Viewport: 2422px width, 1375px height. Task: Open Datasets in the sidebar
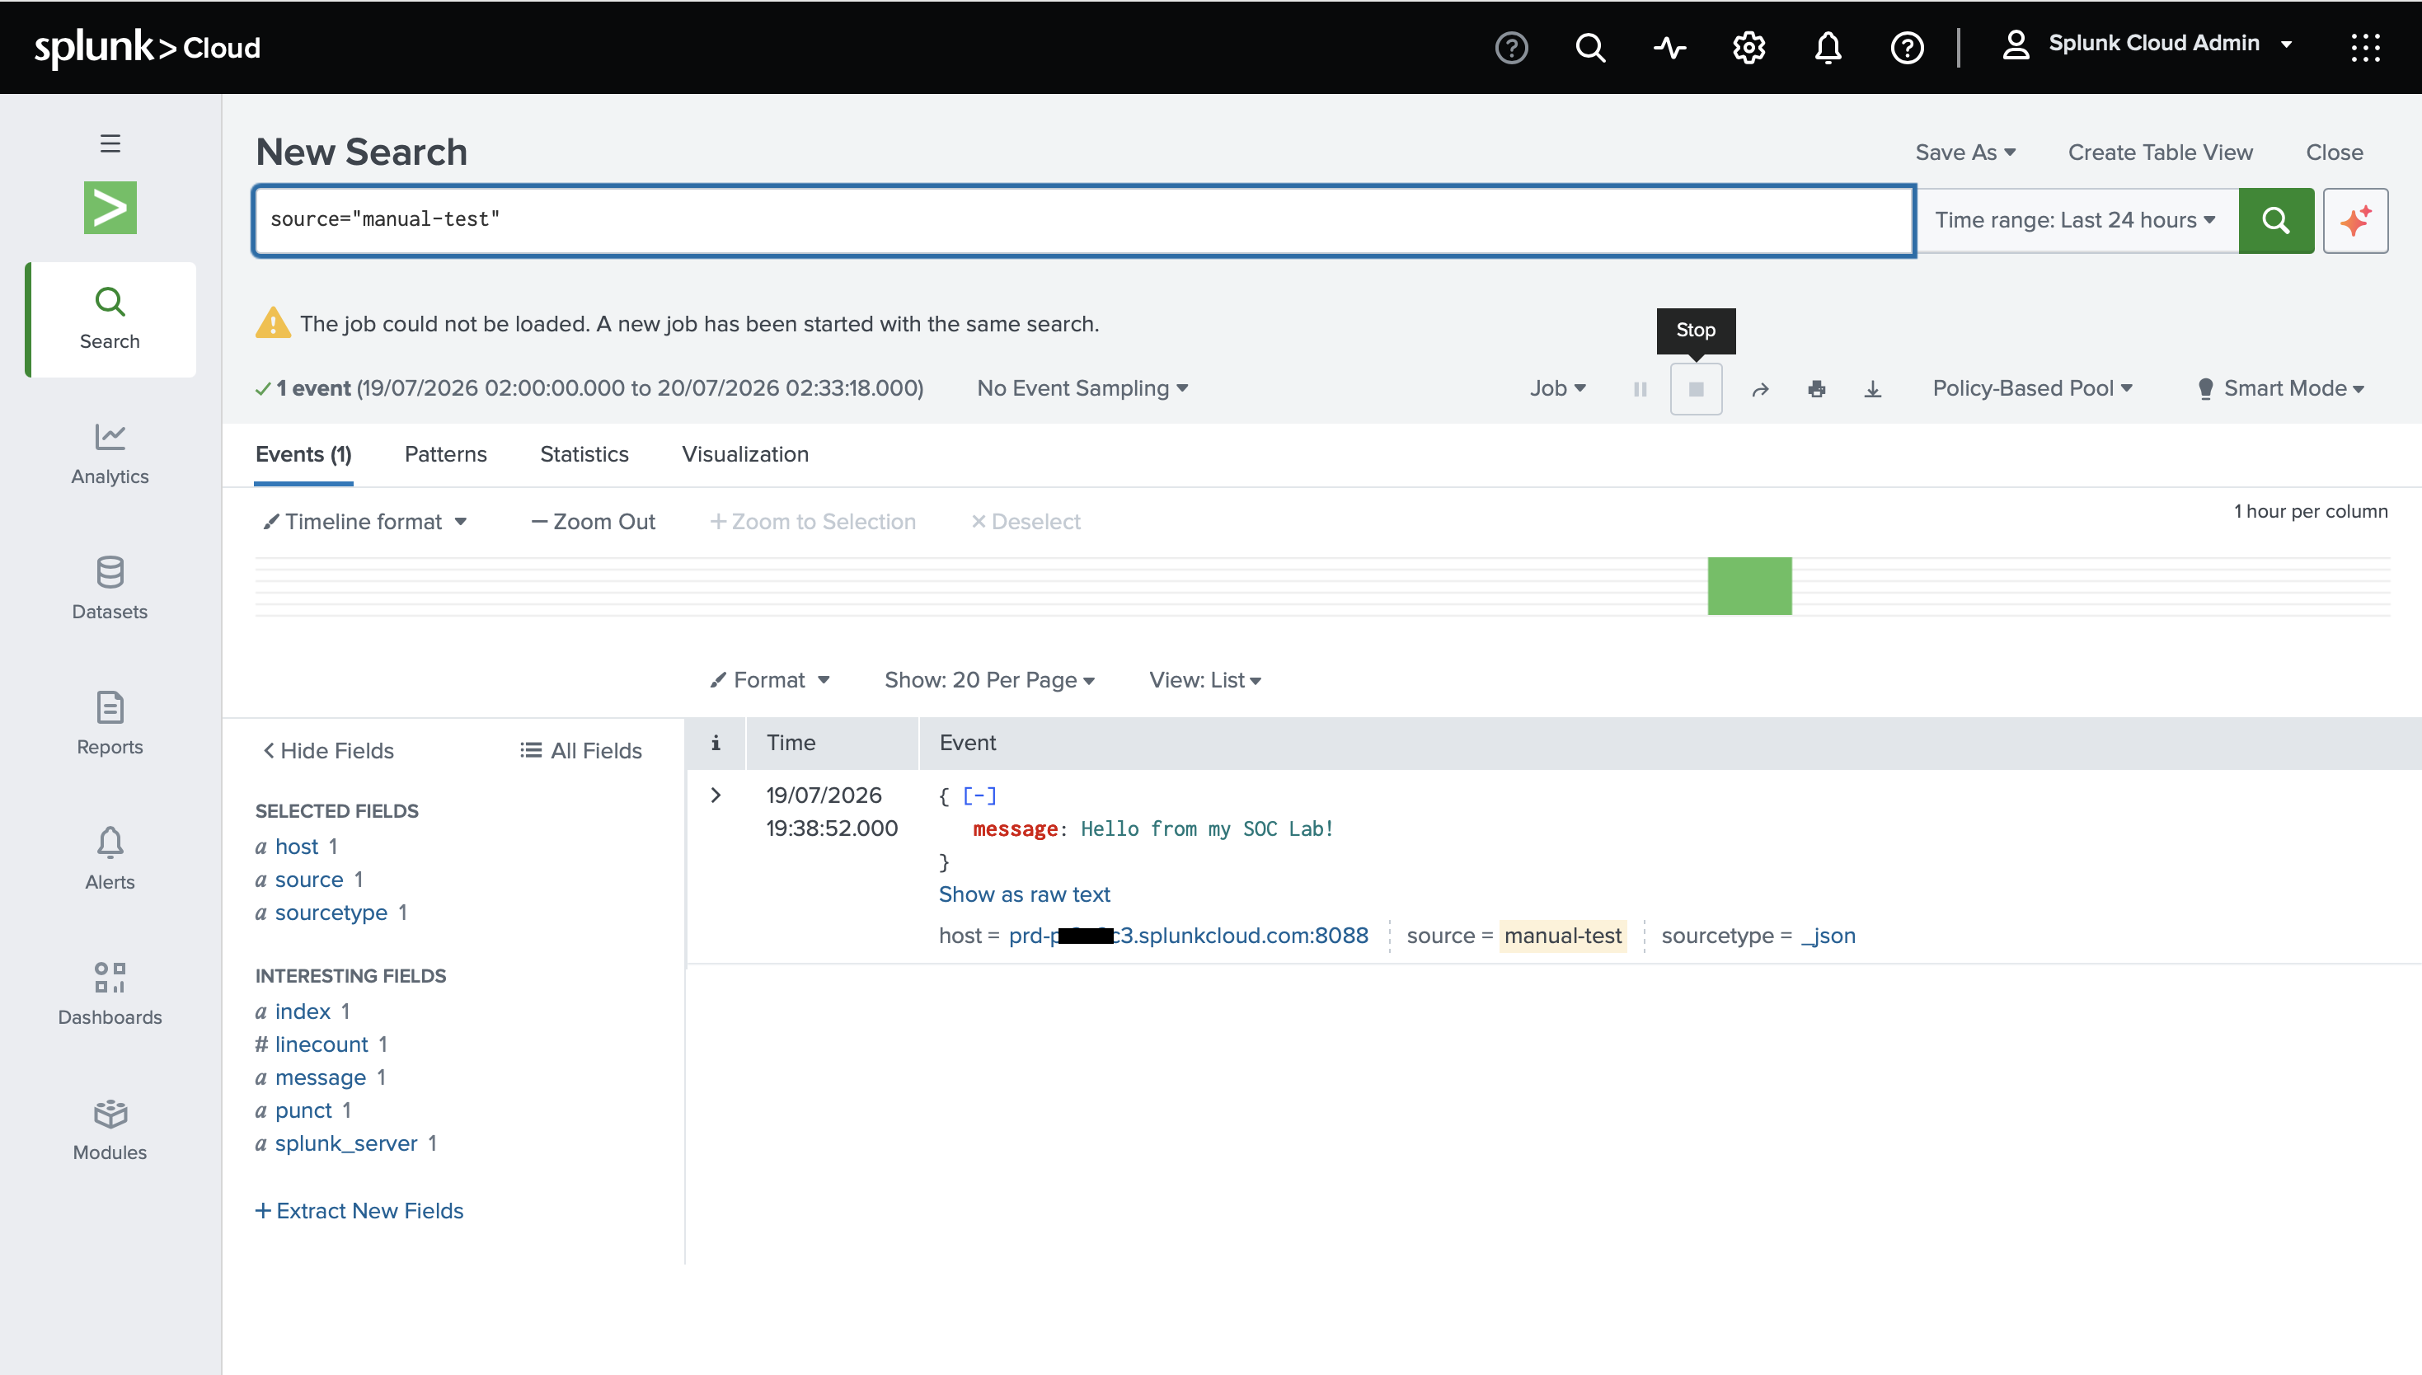[110, 589]
